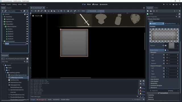Select Horizontal layout in GridContainer toolbar

92,11
